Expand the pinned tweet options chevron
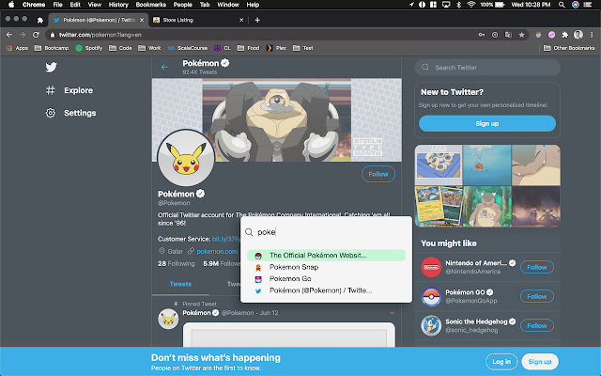The height and width of the screenshot is (376, 601). pos(392,313)
